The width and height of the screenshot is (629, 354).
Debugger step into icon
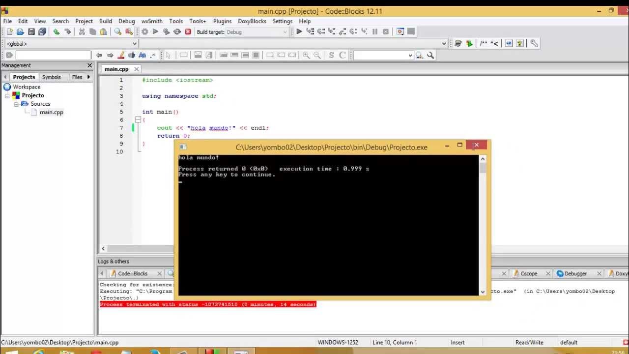pyautogui.click(x=332, y=31)
